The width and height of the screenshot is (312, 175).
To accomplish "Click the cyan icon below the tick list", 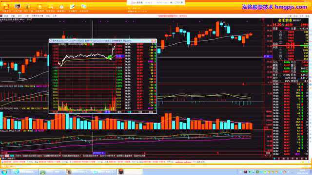I will click(x=274, y=159).
